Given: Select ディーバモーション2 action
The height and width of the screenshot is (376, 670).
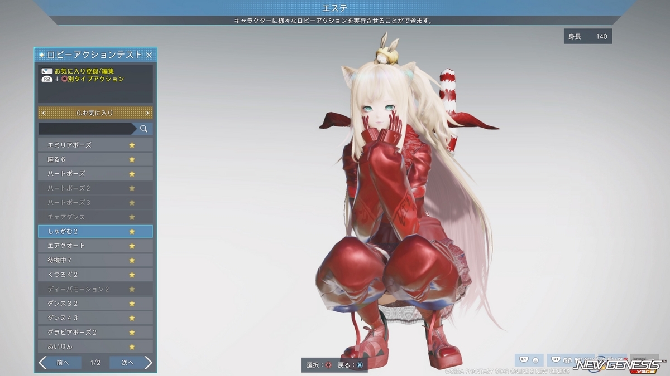Looking at the screenshot, I should pyautogui.click(x=95, y=289).
